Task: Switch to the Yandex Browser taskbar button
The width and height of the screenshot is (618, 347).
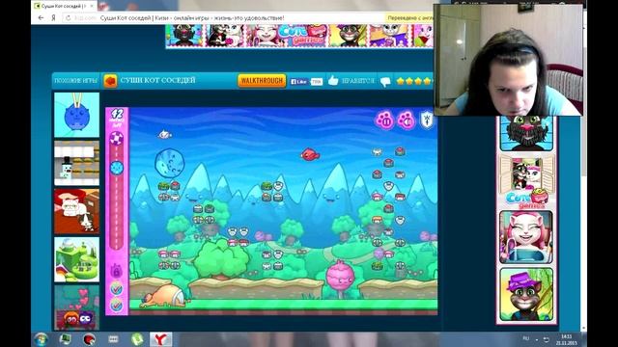Action: coord(161,338)
